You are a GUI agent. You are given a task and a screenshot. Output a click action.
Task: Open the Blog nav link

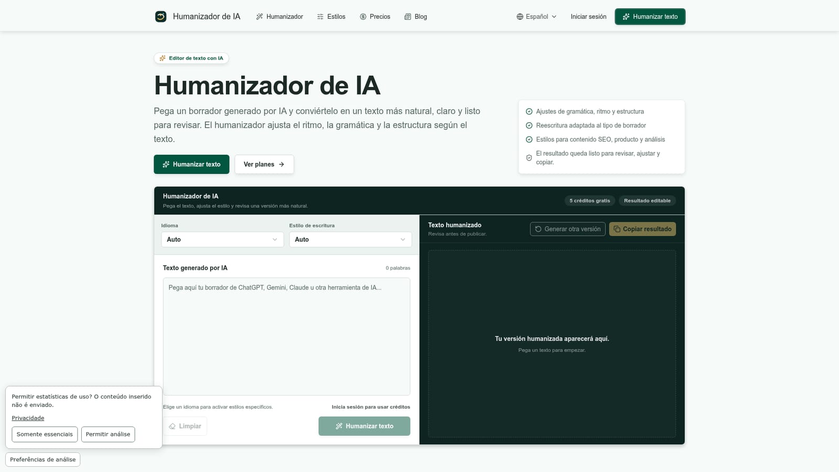pos(416,17)
